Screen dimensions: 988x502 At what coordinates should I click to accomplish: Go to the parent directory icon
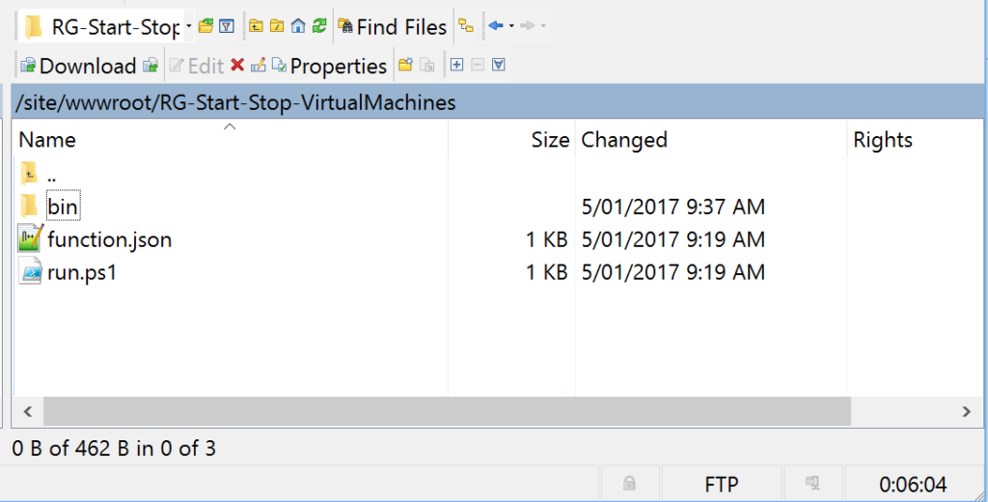tap(256, 27)
